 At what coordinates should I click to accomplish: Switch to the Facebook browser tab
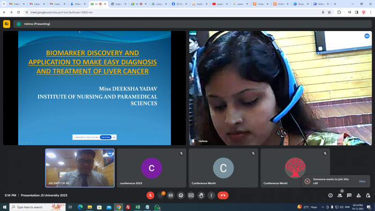[179, 4]
